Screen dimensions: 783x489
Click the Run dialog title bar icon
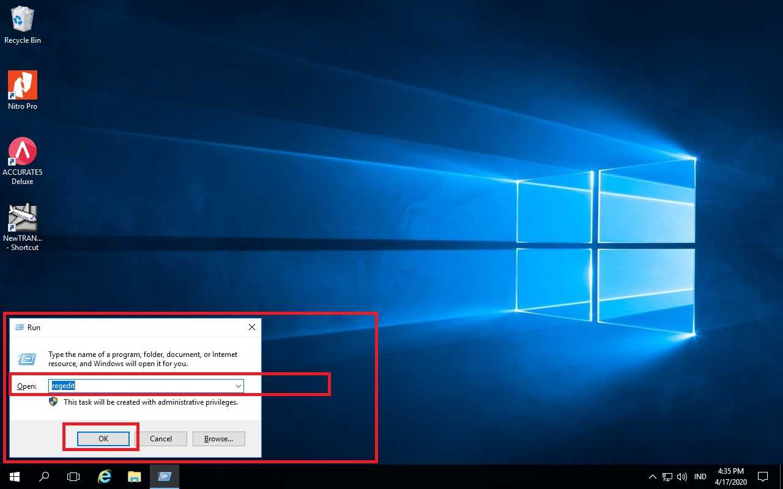(20, 328)
